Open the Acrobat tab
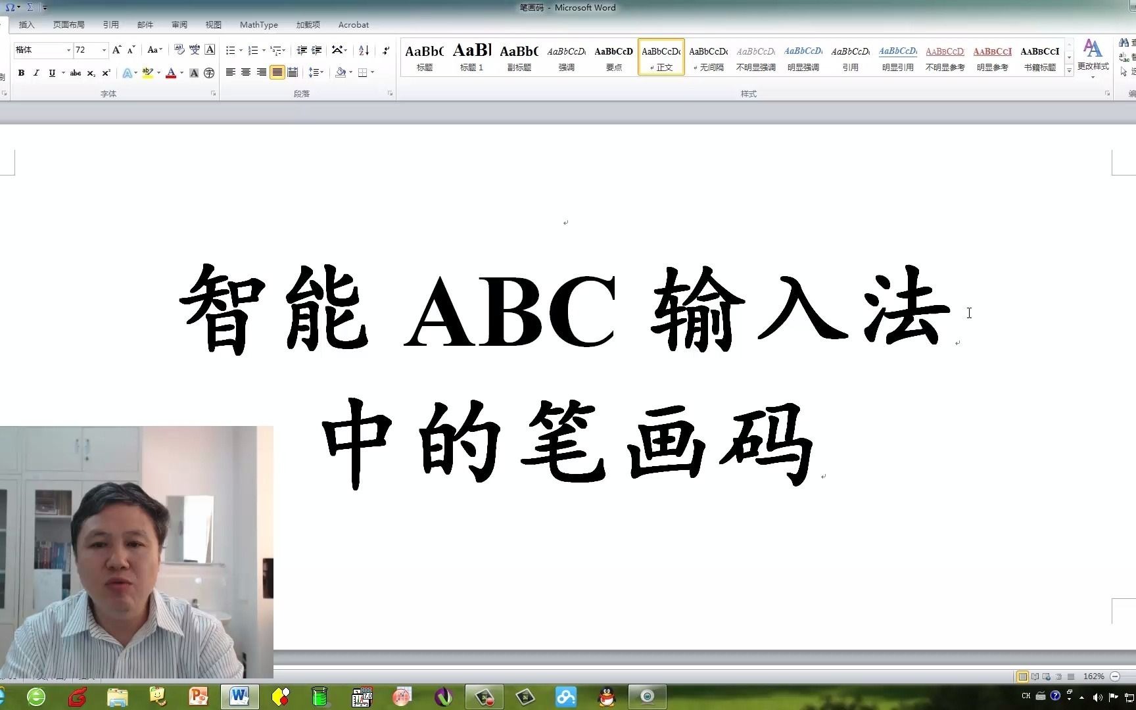 coord(353,24)
